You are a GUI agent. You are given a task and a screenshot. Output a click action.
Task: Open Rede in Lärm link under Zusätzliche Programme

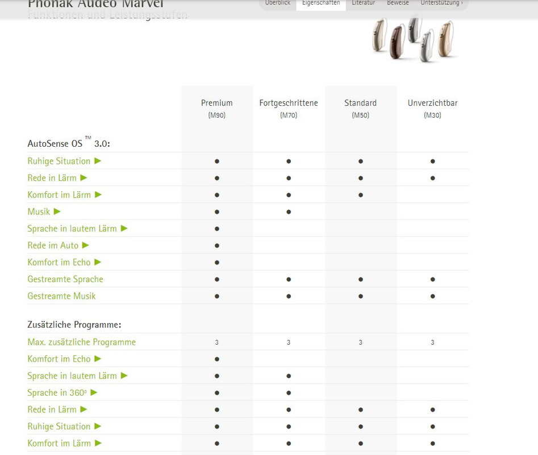pyautogui.click(x=52, y=409)
